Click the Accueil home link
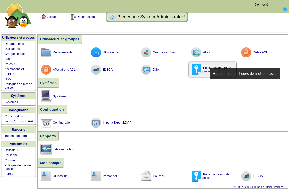289x190 pixels. click(49, 17)
